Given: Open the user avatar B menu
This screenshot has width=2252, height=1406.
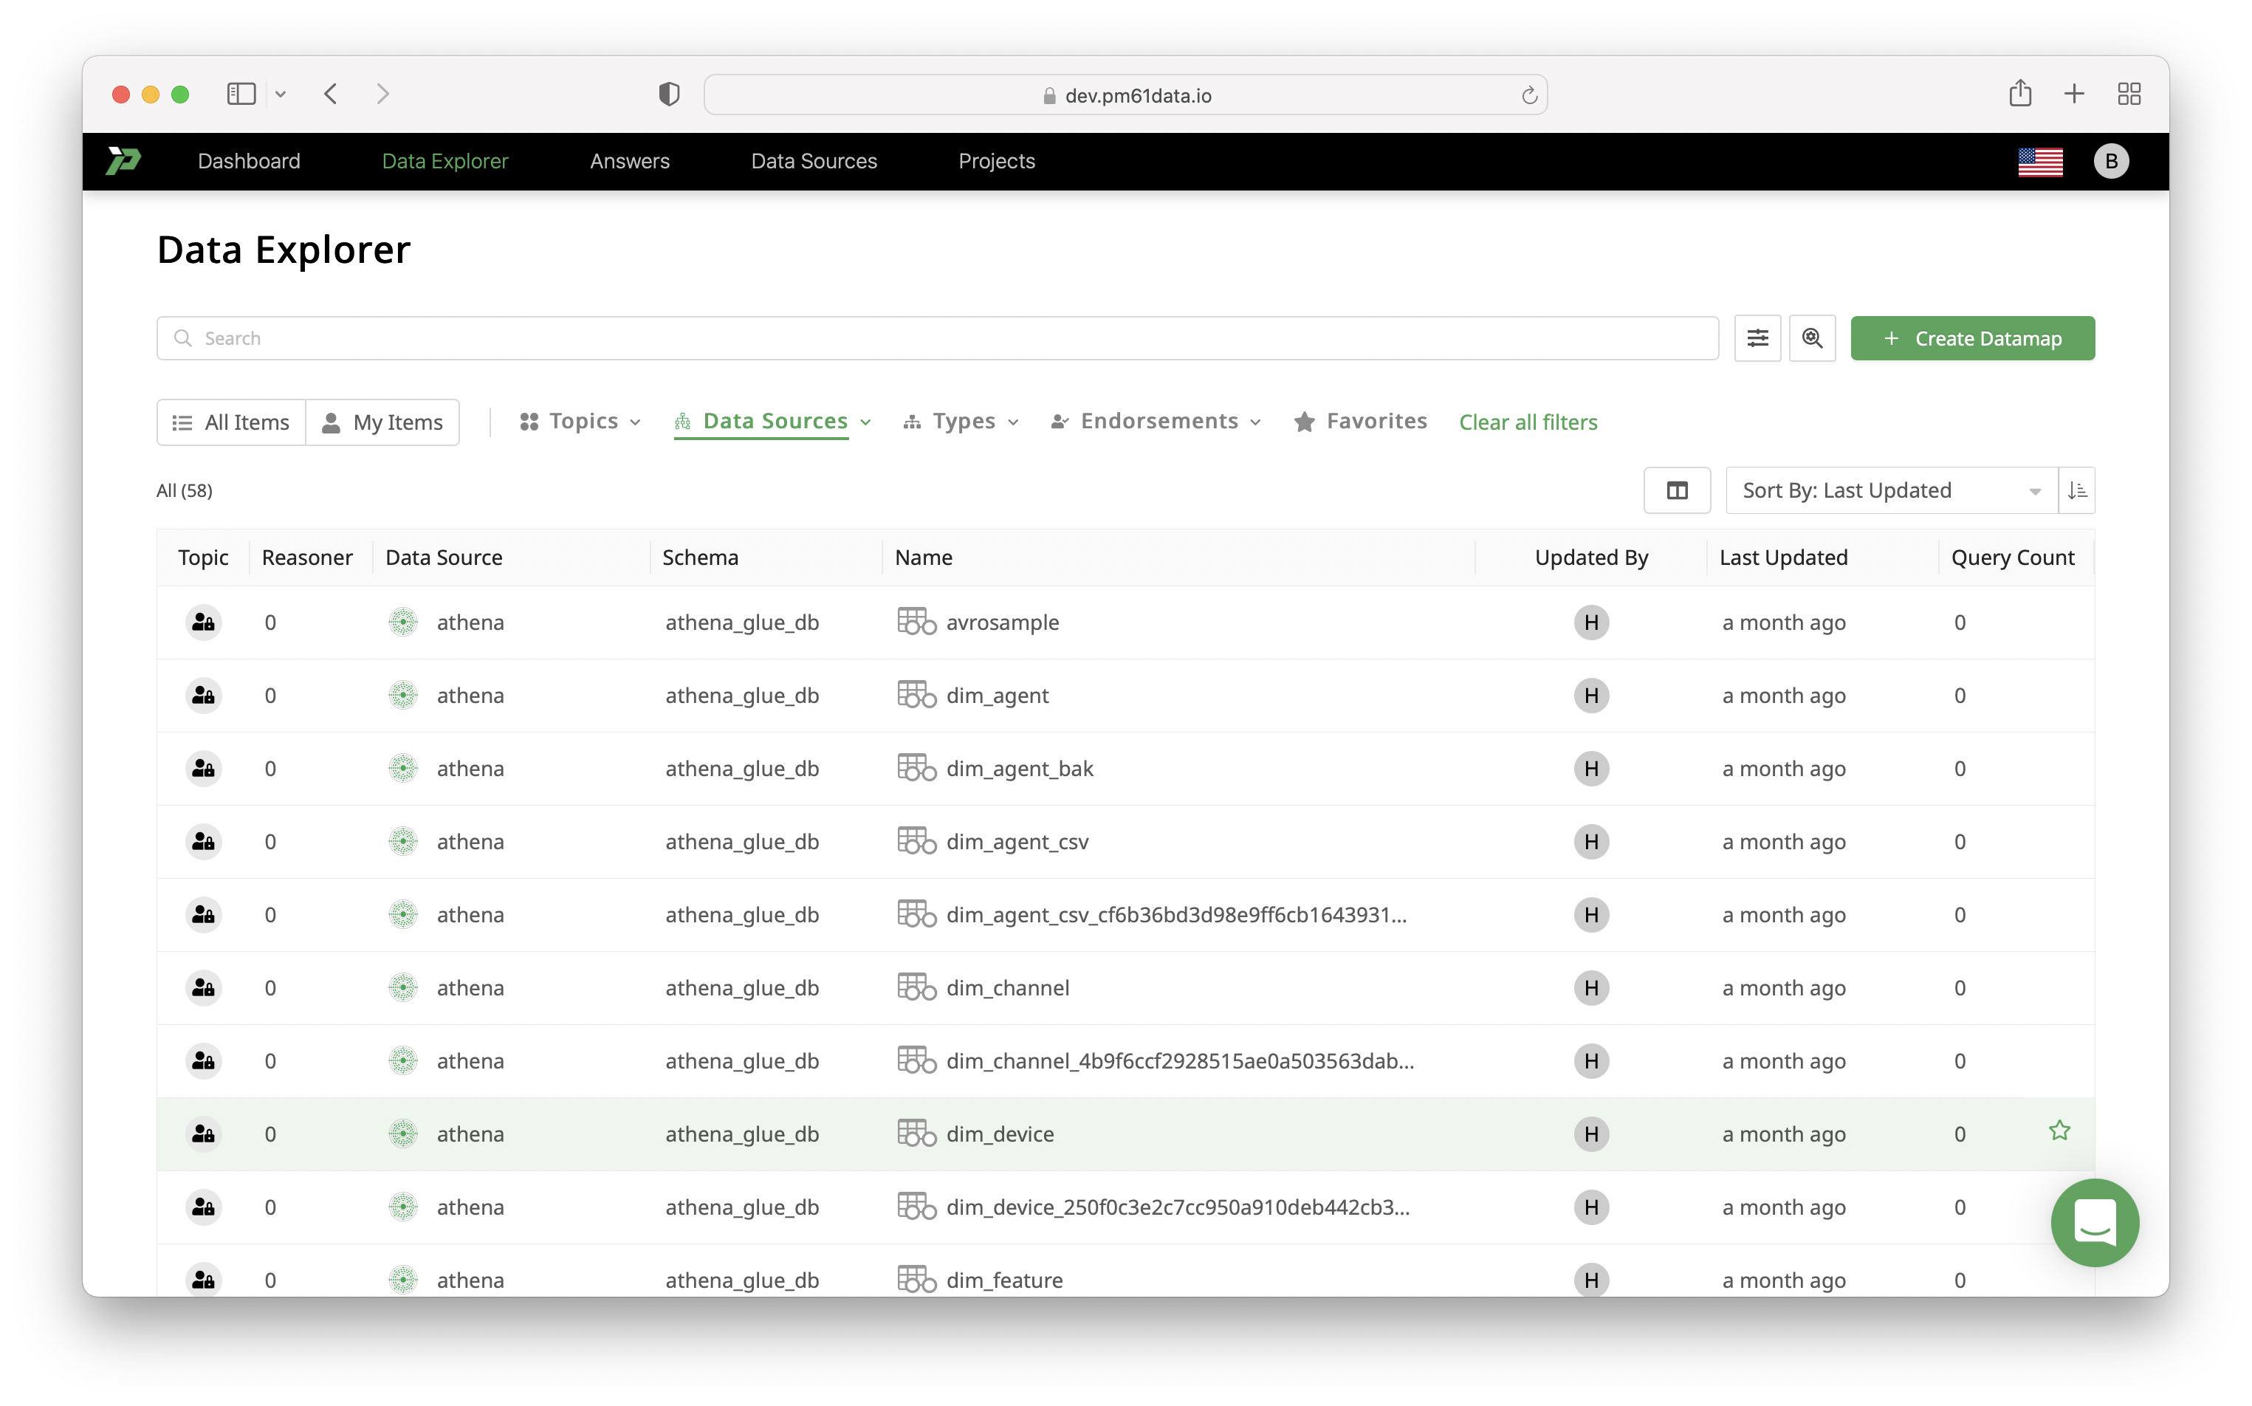Looking at the screenshot, I should coord(2111,162).
